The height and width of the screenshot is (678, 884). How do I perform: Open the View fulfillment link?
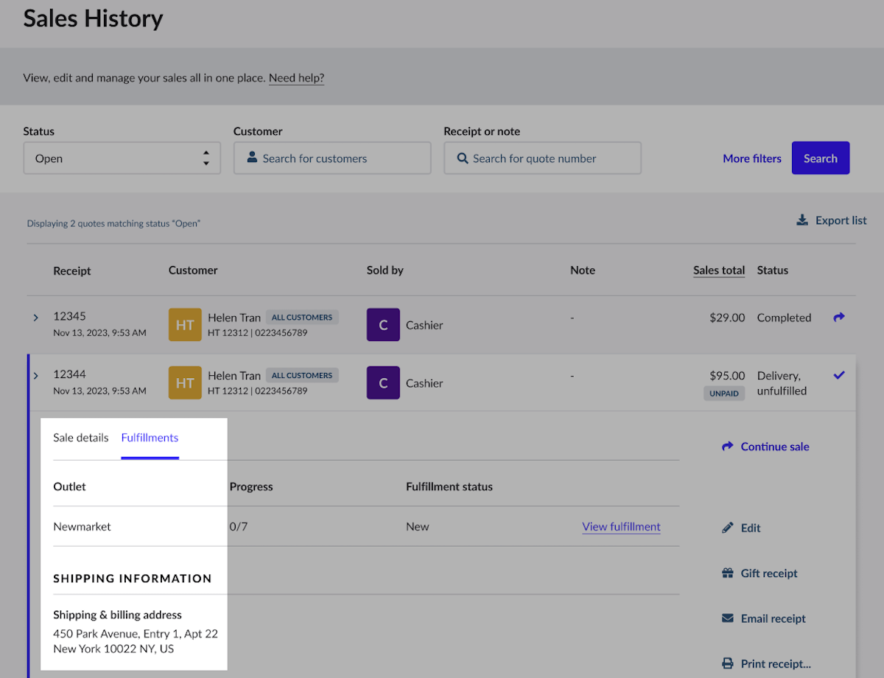(x=621, y=527)
